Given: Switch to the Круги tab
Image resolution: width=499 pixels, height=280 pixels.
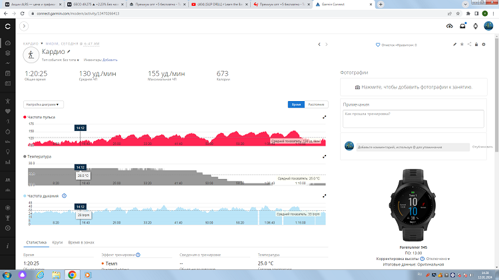Looking at the screenshot, I should coord(57,243).
